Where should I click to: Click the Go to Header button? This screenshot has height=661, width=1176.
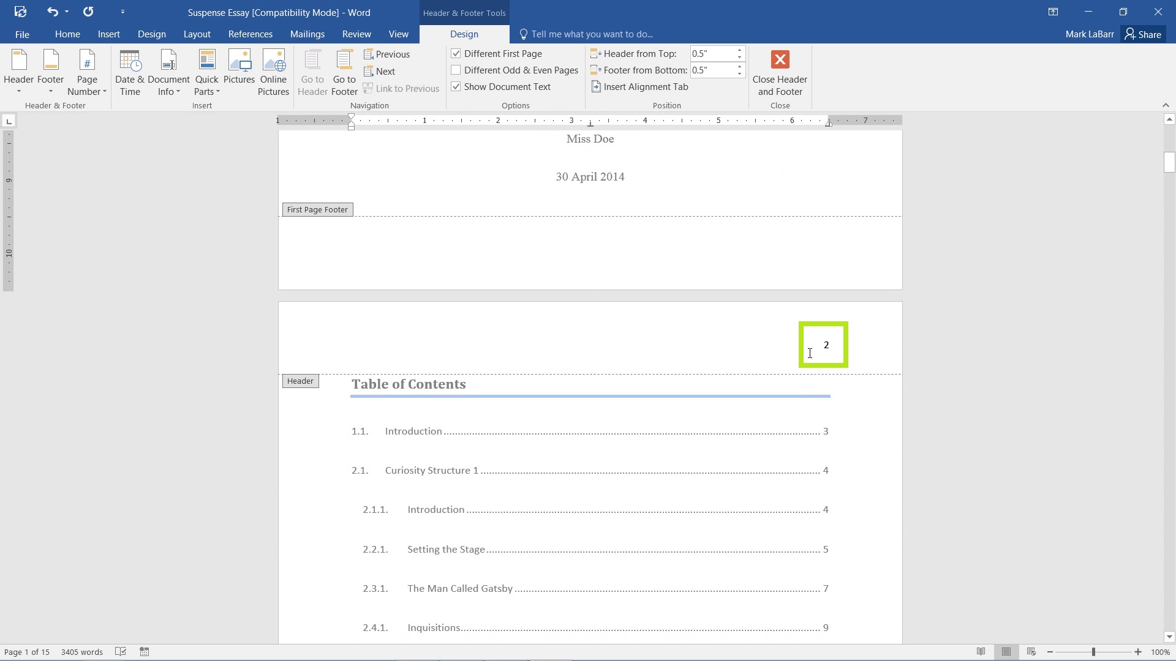pyautogui.click(x=312, y=73)
